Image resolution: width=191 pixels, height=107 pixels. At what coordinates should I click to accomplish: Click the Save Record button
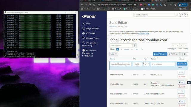[182, 64]
